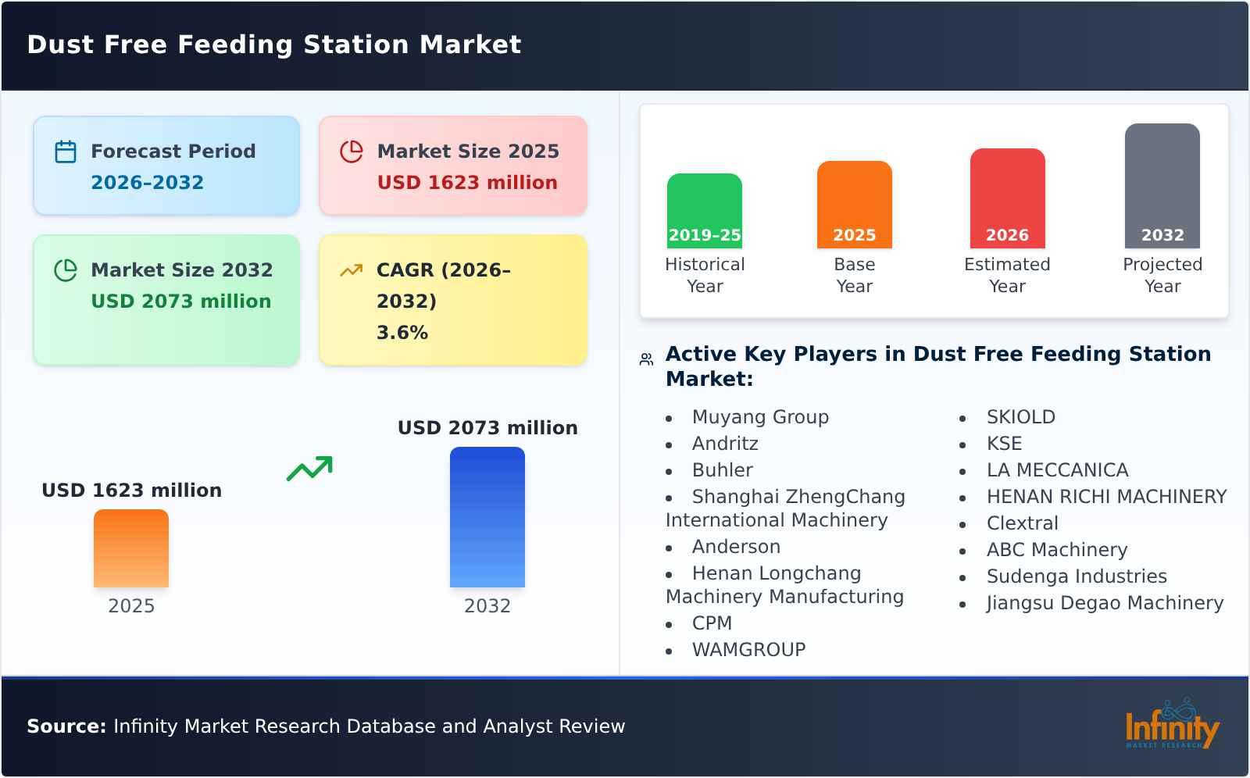The height and width of the screenshot is (778, 1250).
Task: Select WAMGROUP from the key players list
Action: pyautogui.click(x=748, y=649)
